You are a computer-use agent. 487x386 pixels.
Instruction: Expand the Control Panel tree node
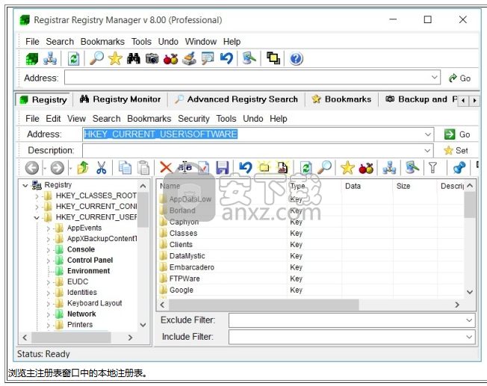pyautogui.click(x=48, y=261)
